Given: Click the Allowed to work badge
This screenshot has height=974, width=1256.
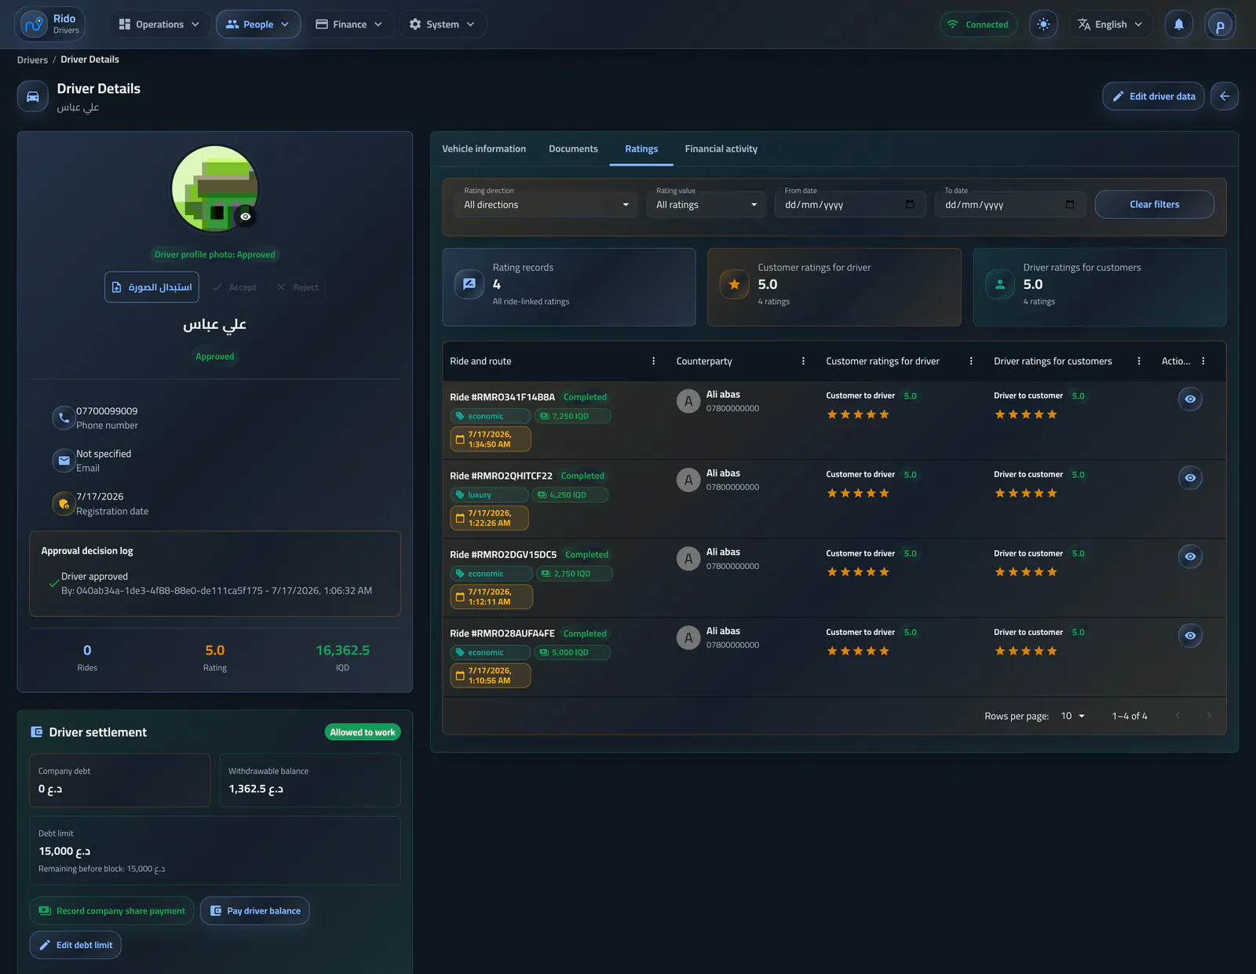Looking at the screenshot, I should click(x=363, y=732).
